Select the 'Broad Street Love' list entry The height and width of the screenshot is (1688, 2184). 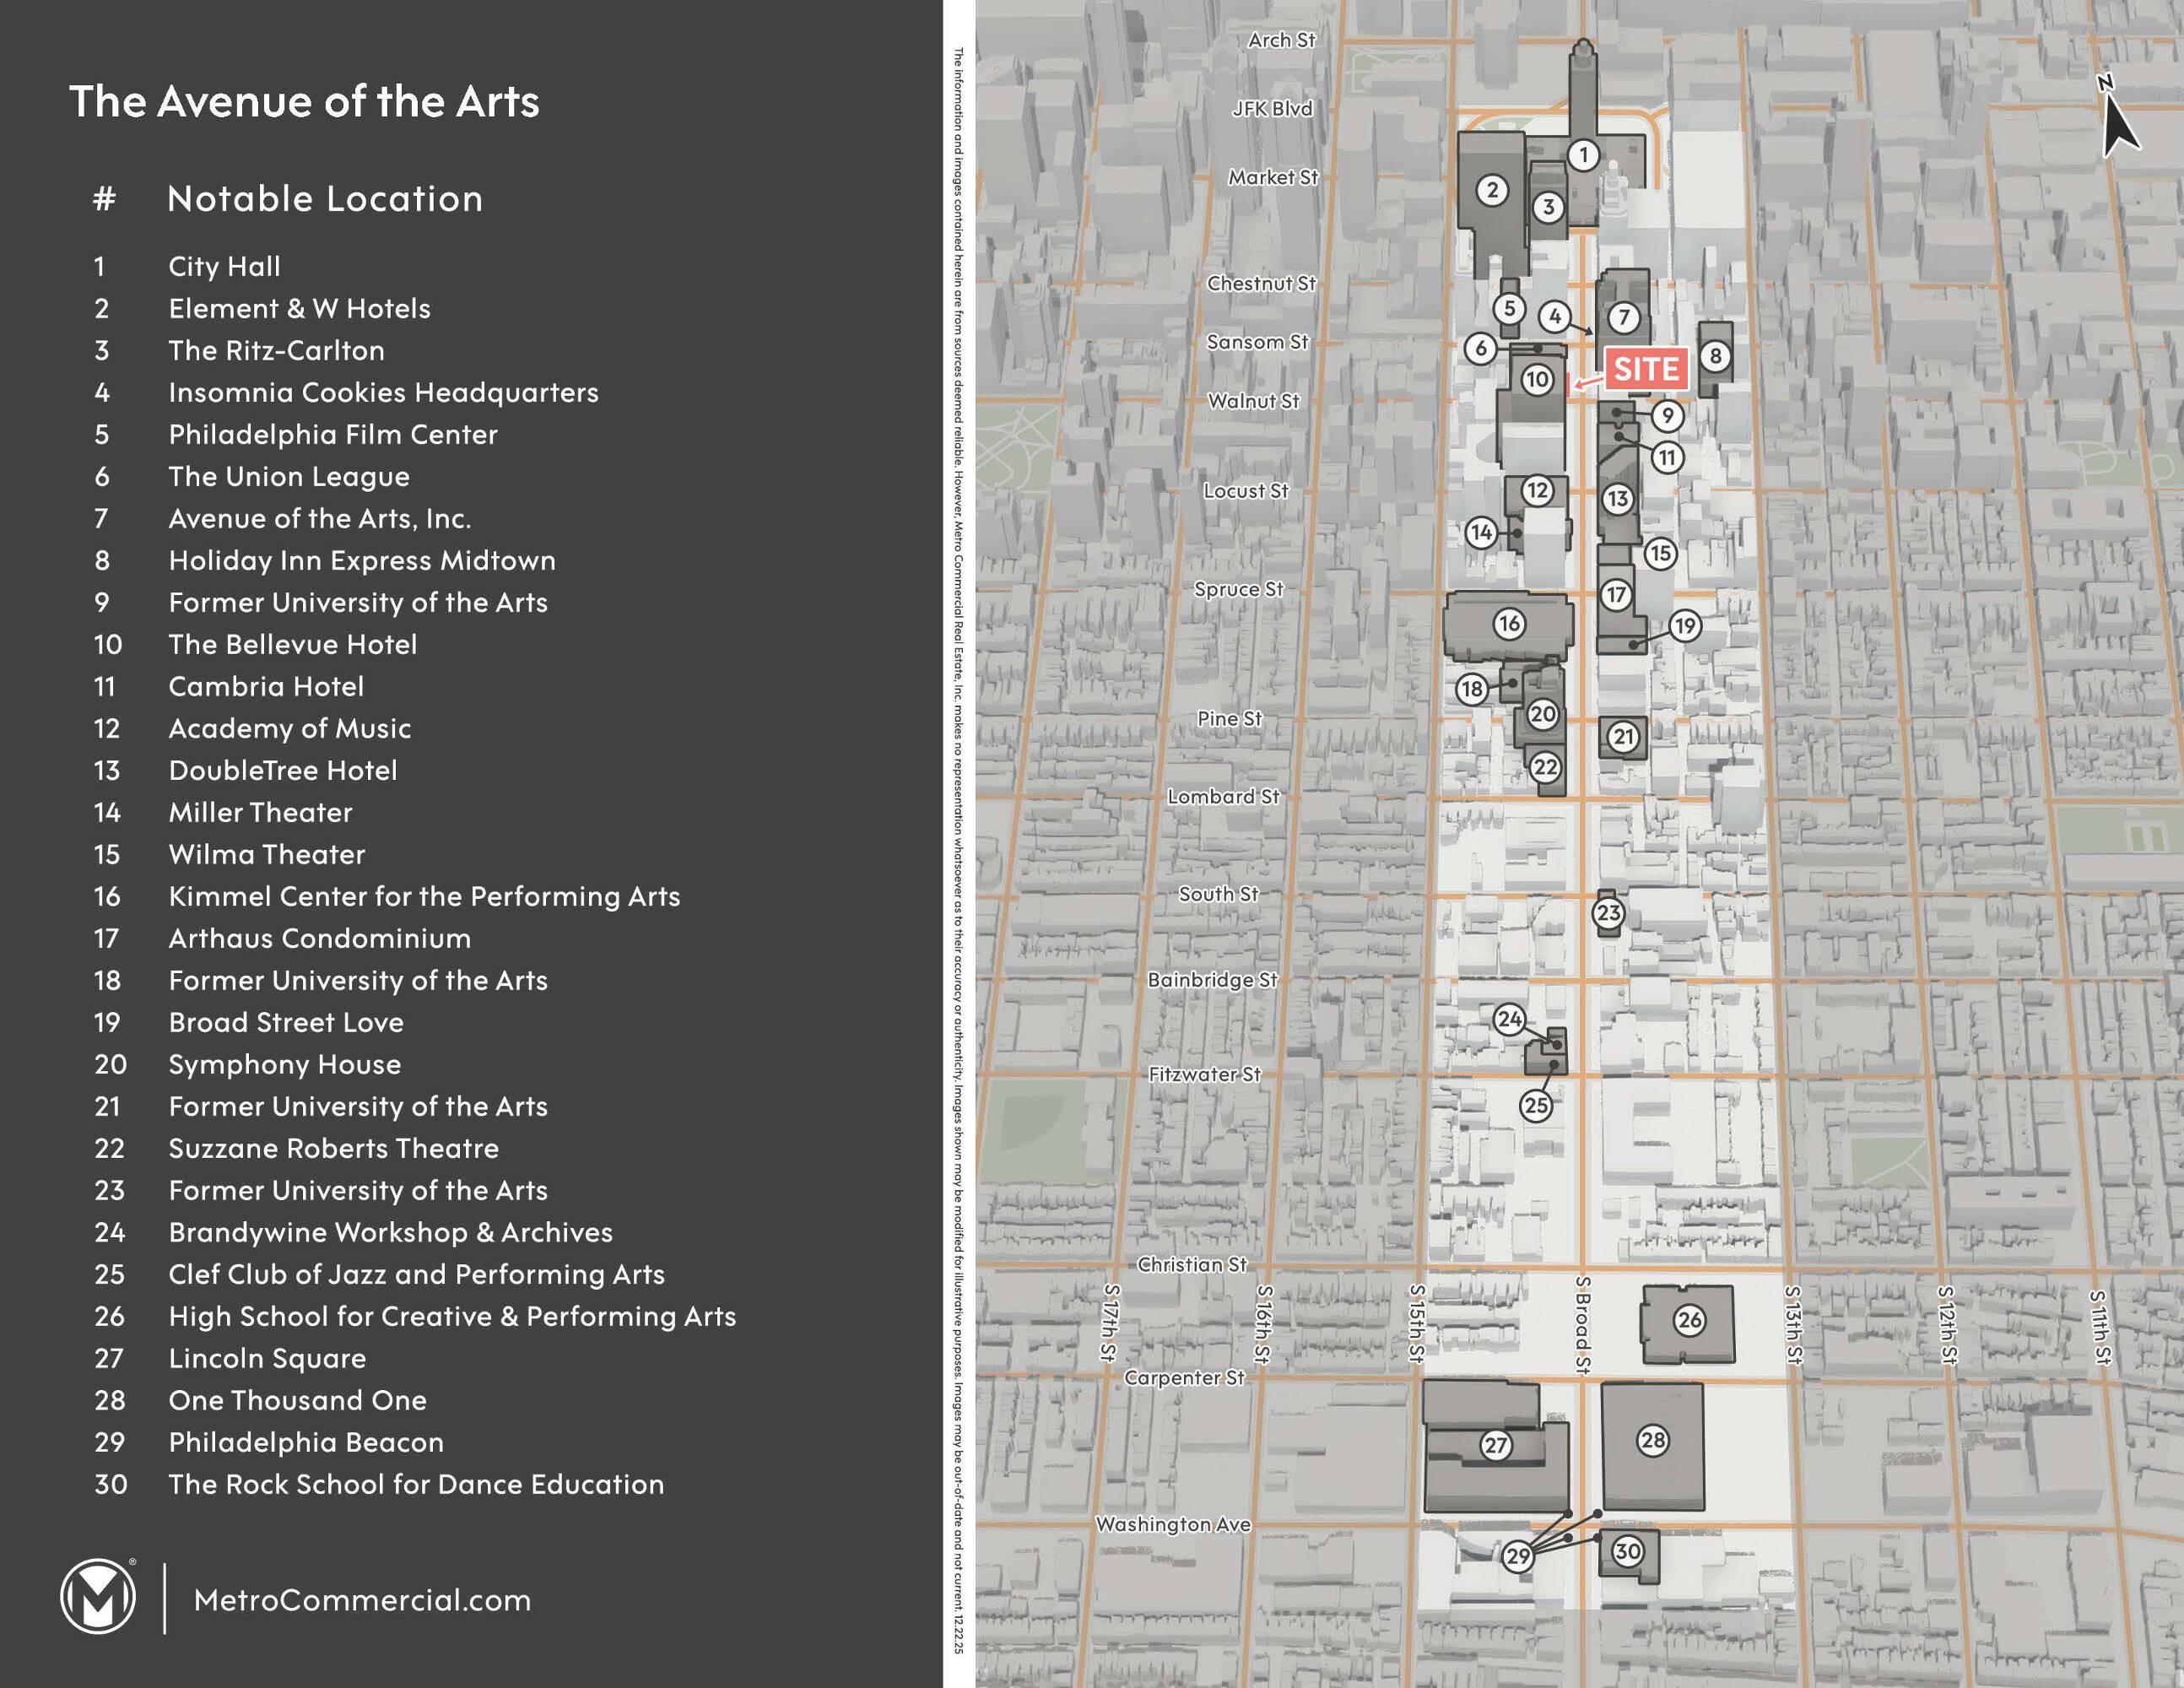286,1022
